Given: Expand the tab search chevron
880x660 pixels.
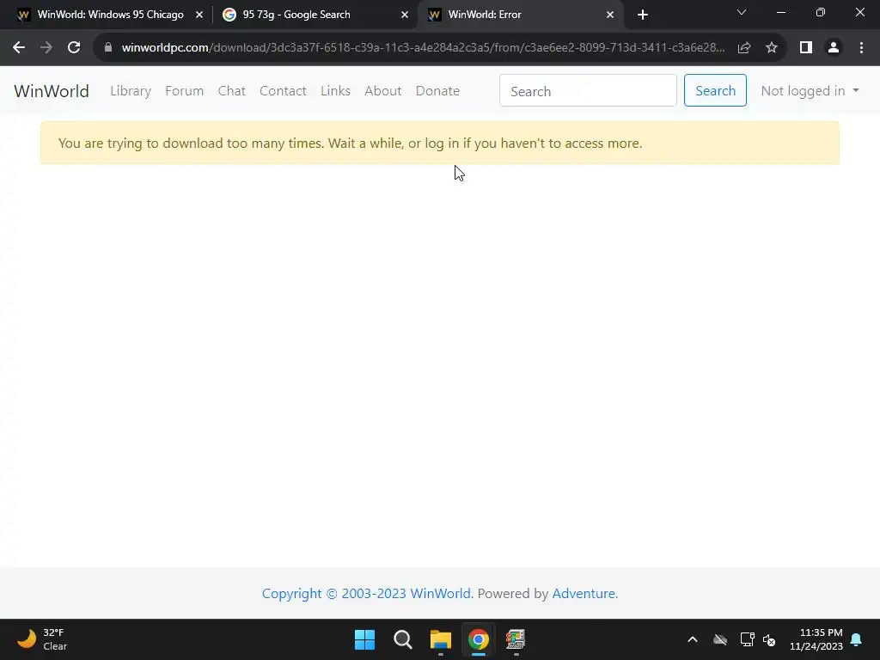Looking at the screenshot, I should 742,12.
